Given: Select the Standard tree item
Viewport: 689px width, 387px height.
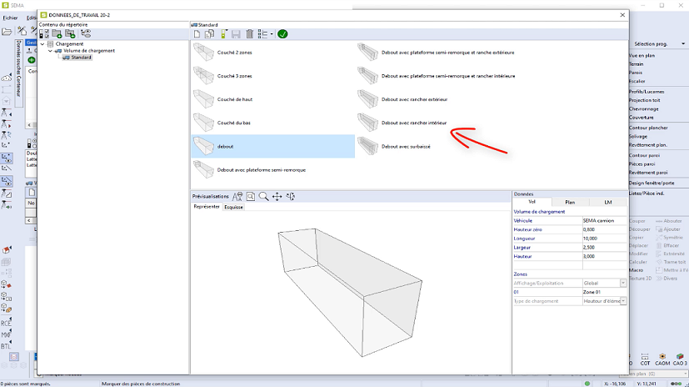Looking at the screenshot, I should tap(81, 58).
